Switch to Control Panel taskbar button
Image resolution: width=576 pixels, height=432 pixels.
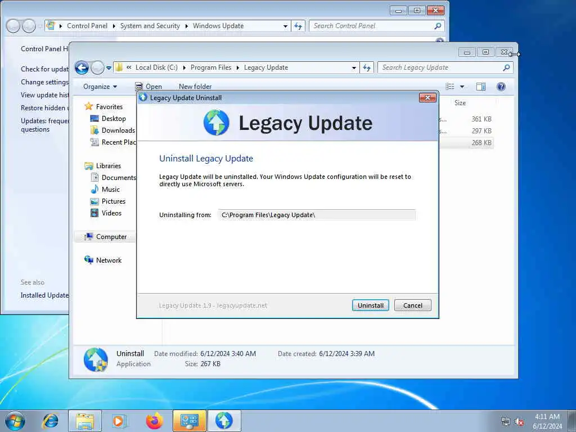click(190, 421)
